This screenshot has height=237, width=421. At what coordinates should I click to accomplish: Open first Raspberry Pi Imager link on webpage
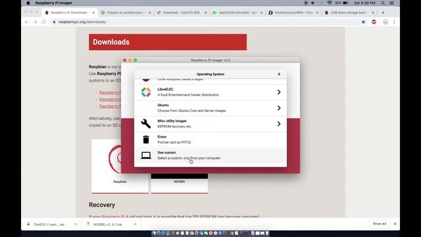click(x=110, y=92)
